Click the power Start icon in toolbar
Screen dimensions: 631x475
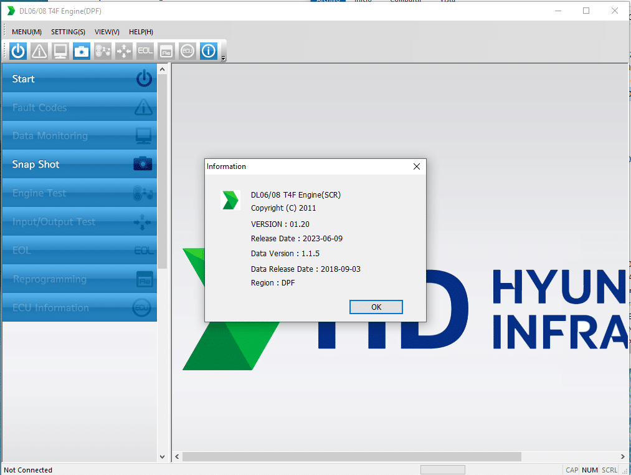point(18,51)
